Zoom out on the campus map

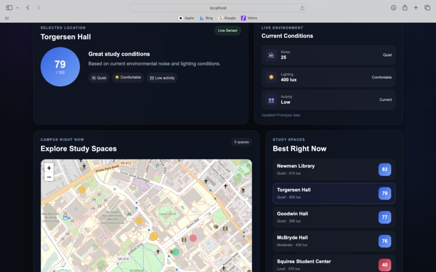49,177
